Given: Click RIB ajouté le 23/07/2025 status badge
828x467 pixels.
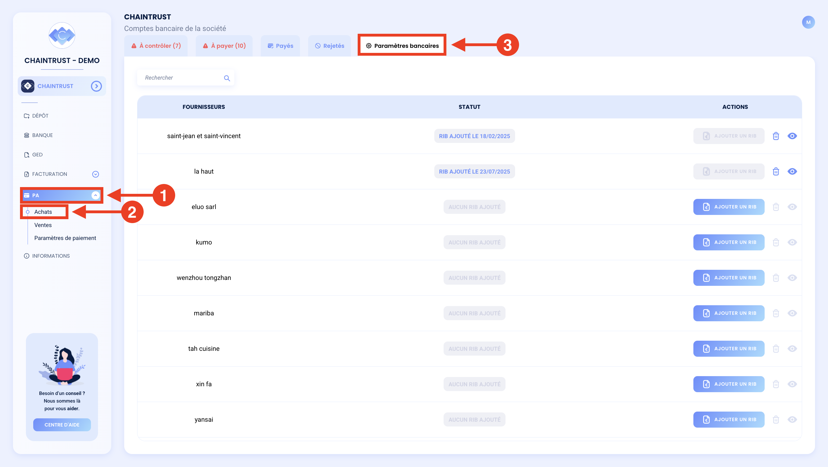Looking at the screenshot, I should pyautogui.click(x=474, y=172).
